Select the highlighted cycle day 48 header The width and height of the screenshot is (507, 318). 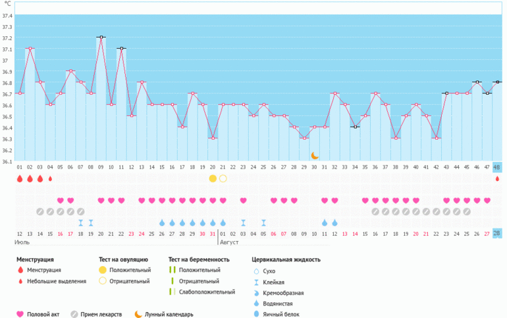(497, 167)
